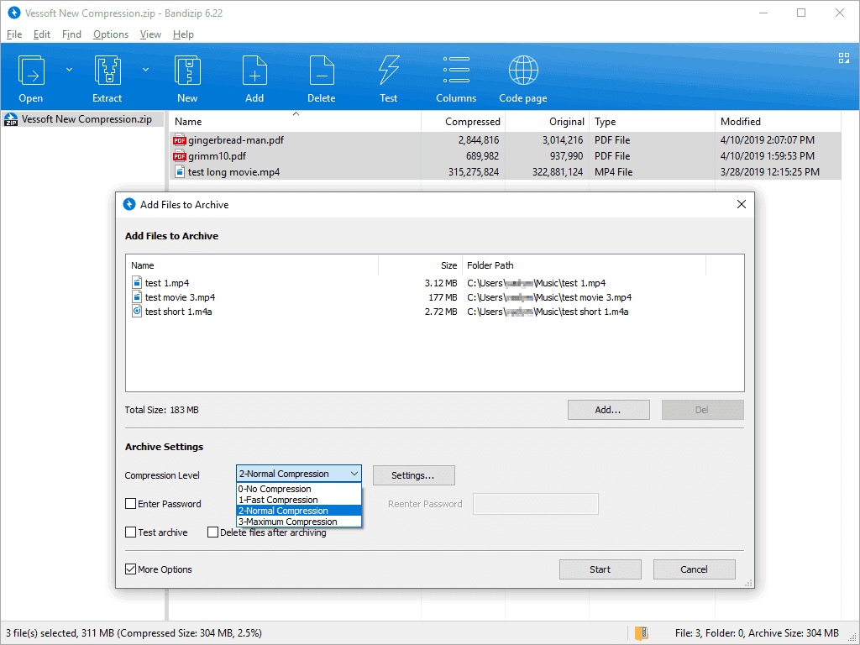Open the Edit menu
The height and width of the screenshot is (645, 860).
pyautogui.click(x=42, y=34)
